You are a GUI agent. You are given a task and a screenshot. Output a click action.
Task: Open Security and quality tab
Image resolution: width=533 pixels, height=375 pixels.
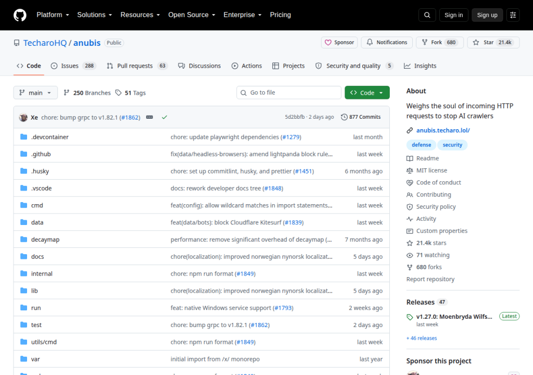(x=354, y=66)
